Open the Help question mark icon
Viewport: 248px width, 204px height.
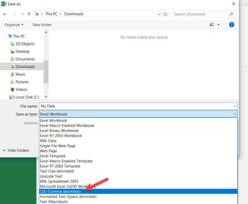pos(232,24)
